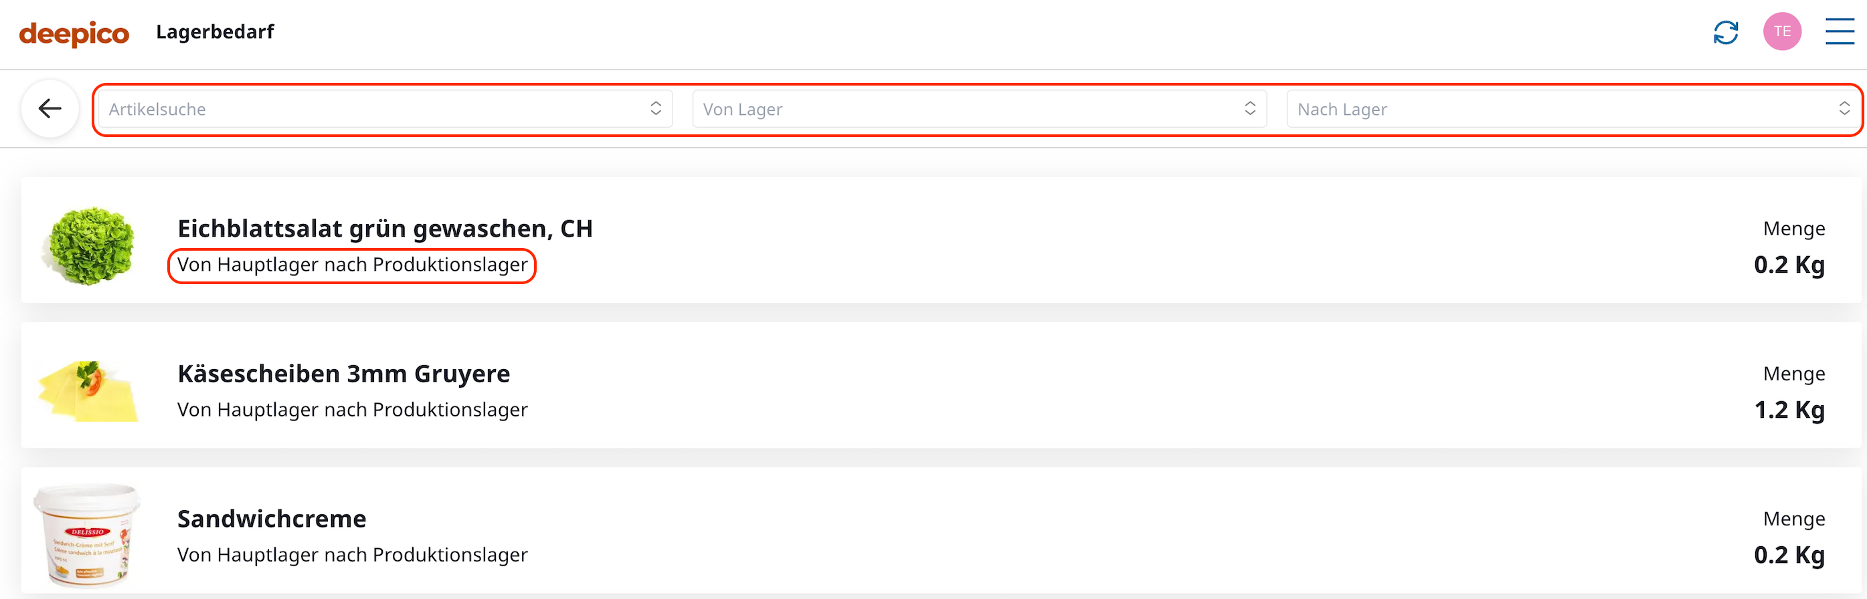Open the TE user avatar
This screenshot has width=1867, height=599.
[x=1781, y=32]
